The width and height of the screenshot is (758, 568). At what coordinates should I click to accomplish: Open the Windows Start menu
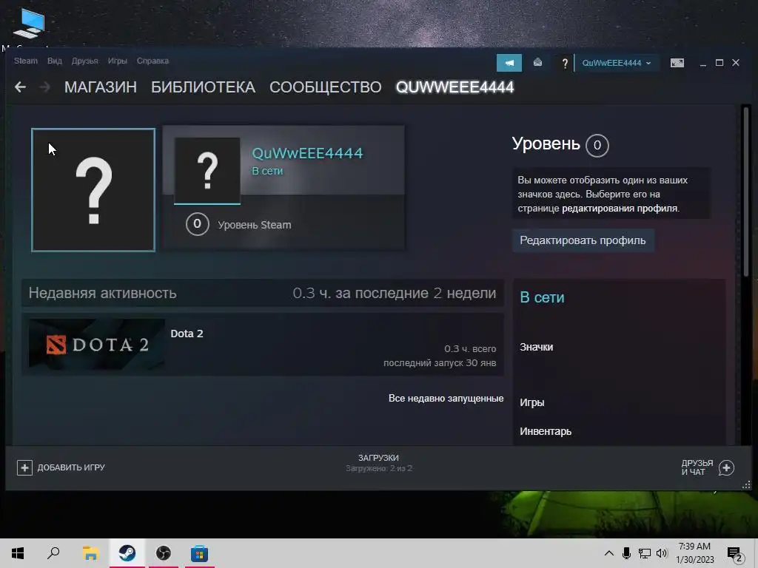click(x=18, y=553)
